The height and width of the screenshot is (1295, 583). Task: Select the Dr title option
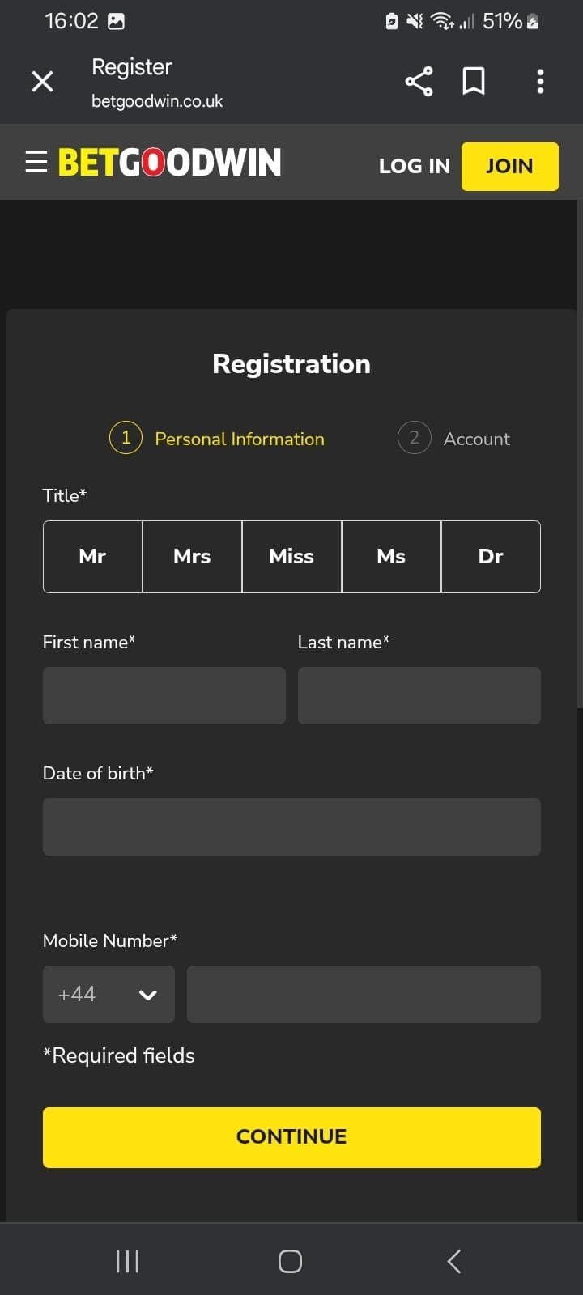click(491, 556)
